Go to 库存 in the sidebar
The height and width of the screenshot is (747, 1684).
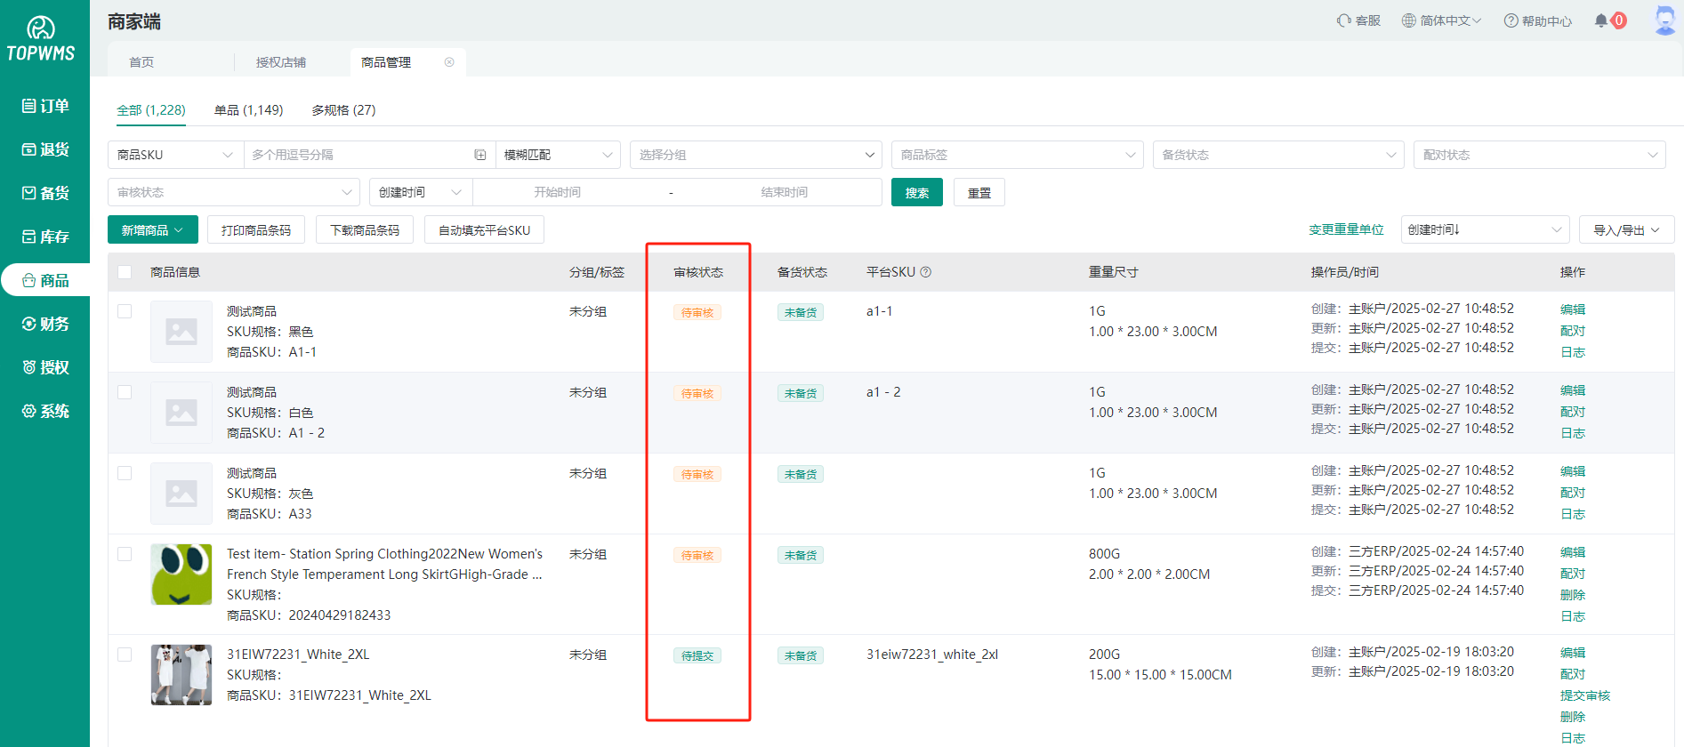point(45,237)
